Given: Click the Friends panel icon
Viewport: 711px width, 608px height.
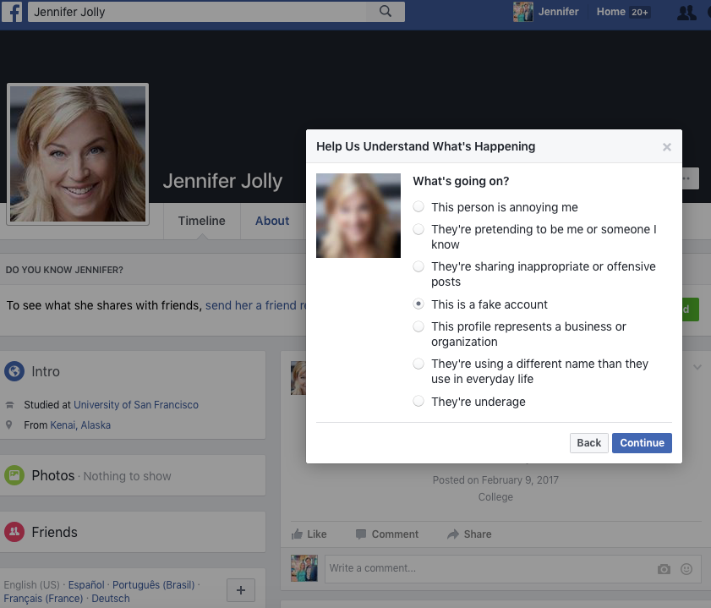Looking at the screenshot, I should [14, 531].
